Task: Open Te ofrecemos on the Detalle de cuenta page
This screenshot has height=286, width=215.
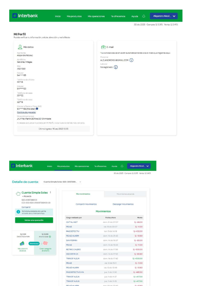Action: click(x=101, y=166)
